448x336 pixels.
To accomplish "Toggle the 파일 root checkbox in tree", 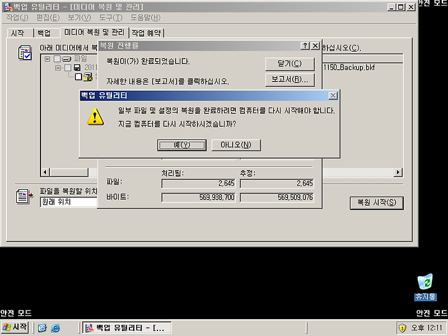I will click(x=57, y=59).
